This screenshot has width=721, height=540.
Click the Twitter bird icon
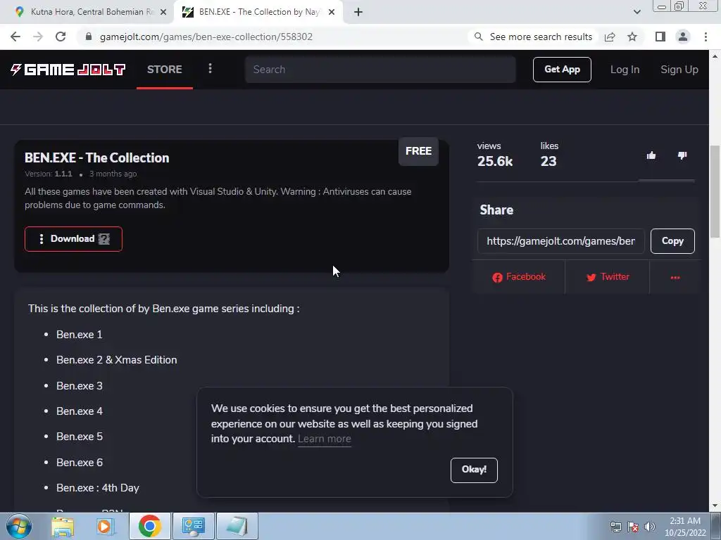591,277
